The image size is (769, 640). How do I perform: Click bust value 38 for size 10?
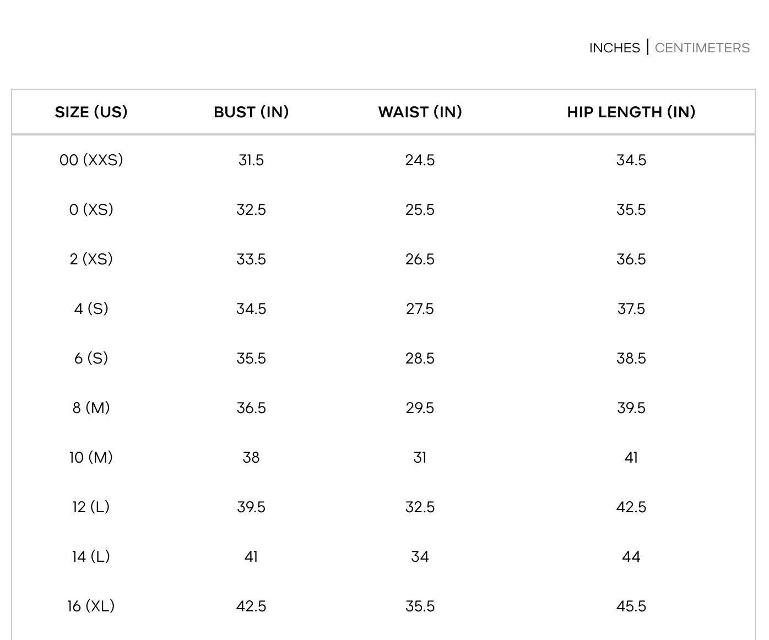pos(251,457)
